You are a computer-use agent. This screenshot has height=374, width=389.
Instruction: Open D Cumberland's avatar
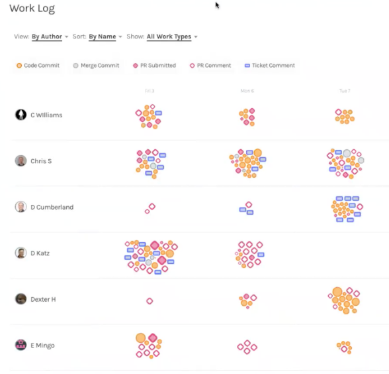pyautogui.click(x=21, y=207)
